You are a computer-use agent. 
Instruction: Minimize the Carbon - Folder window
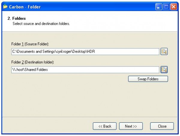tap(158, 7)
